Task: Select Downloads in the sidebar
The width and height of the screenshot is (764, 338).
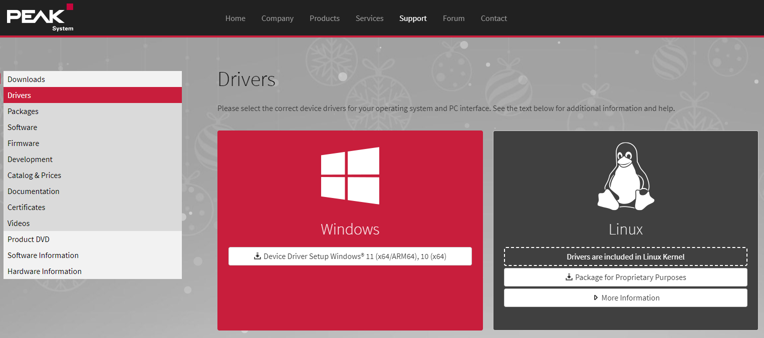Action: coord(93,79)
